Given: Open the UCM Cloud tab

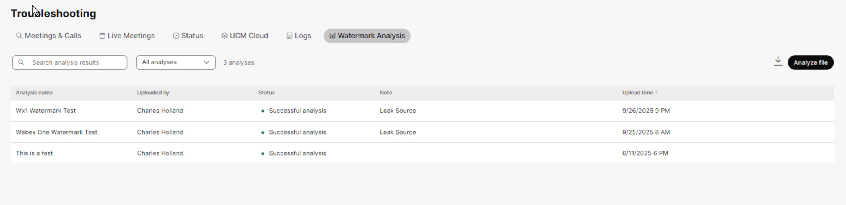Looking at the screenshot, I should coord(245,36).
